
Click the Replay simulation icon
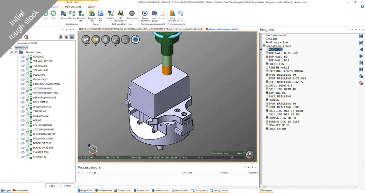[145, 13]
